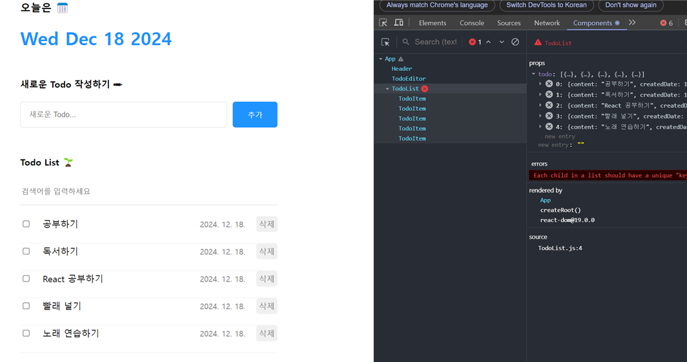
Task: Select the first TodoItem in tree
Action: (413, 99)
